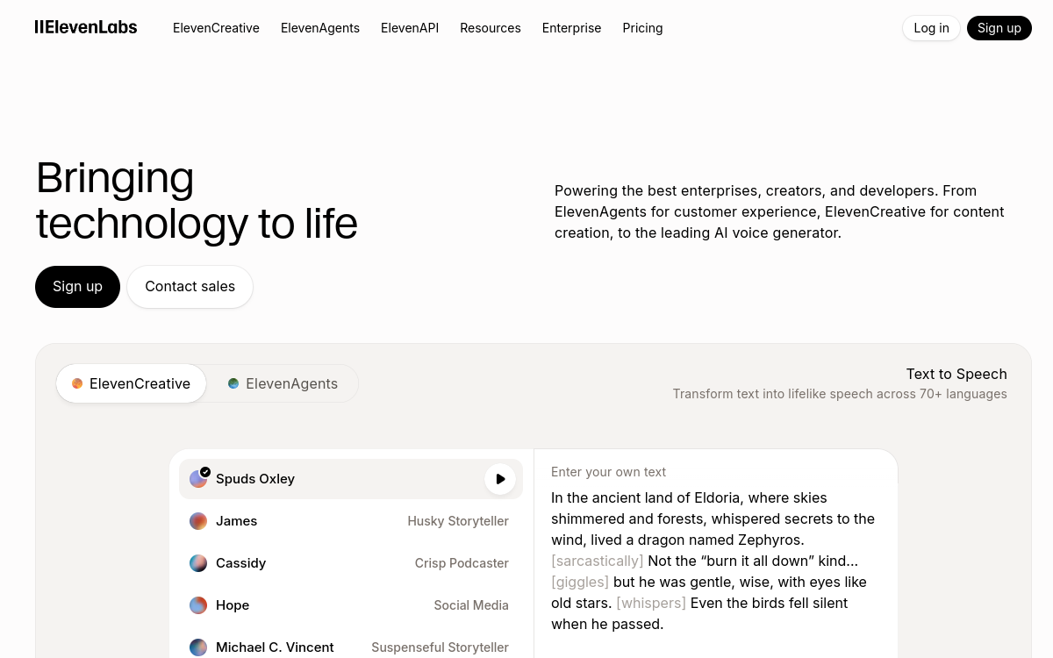This screenshot has height=658, width=1053.
Task: Click the ElevenLabs logo
Action: (85, 27)
